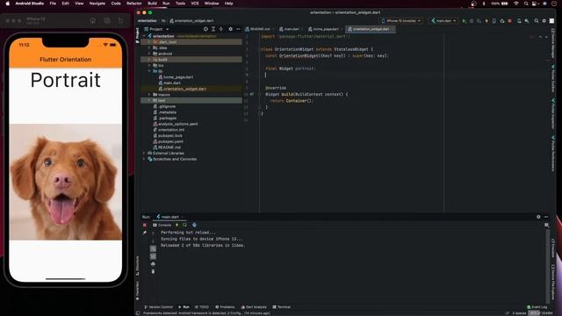Click the rotate icon in simulator toolbar
Screen dimensions: 562x316
121,21
